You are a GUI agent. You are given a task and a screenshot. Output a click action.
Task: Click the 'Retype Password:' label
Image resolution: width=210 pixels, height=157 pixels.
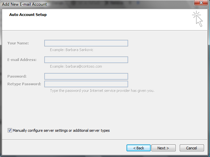24,84
